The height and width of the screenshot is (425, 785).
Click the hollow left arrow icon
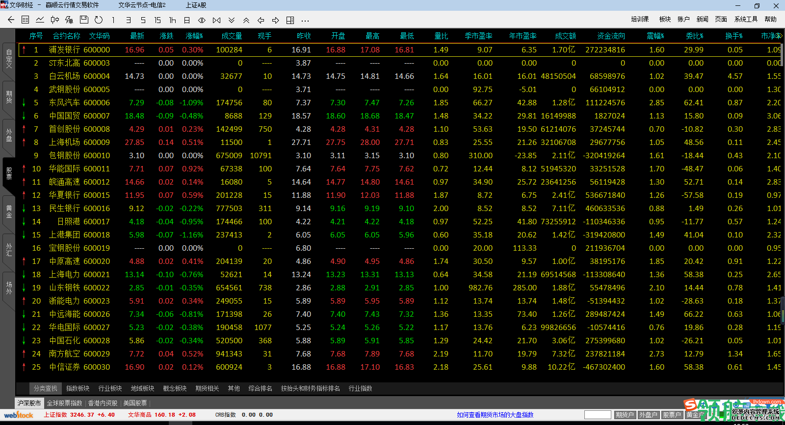coord(261,20)
